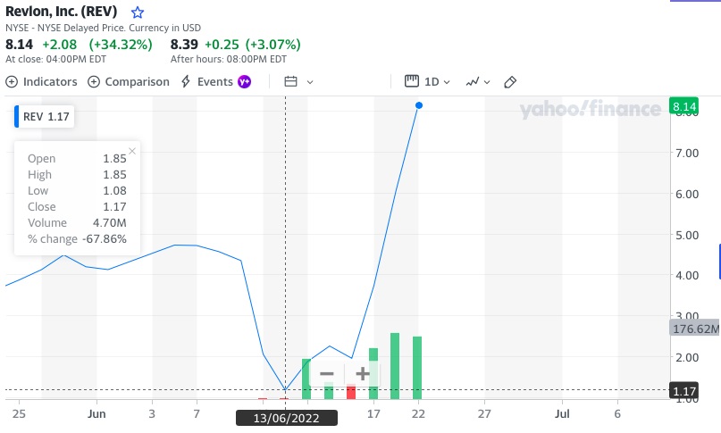This screenshot has width=721, height=433.
Task: Click the 22 date axis label
Action: (x=418, y=413)
